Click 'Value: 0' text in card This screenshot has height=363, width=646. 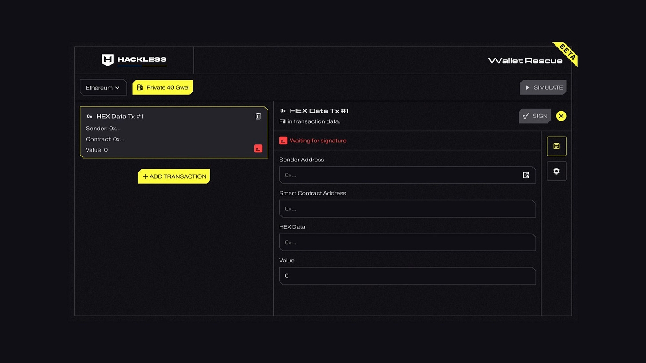pyautogui.click(x=97, y=150)
